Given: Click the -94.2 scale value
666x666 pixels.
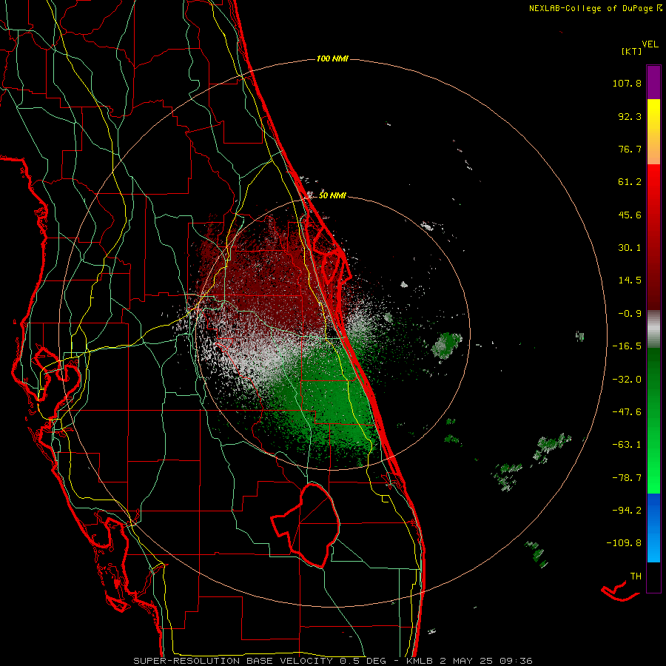Looking at the screenshot, I should [627, 511].
